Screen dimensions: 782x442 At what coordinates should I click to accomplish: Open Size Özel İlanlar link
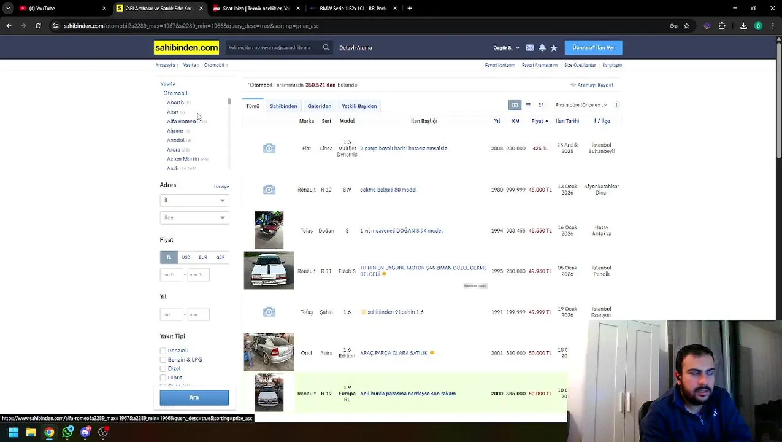click(580, 65)
